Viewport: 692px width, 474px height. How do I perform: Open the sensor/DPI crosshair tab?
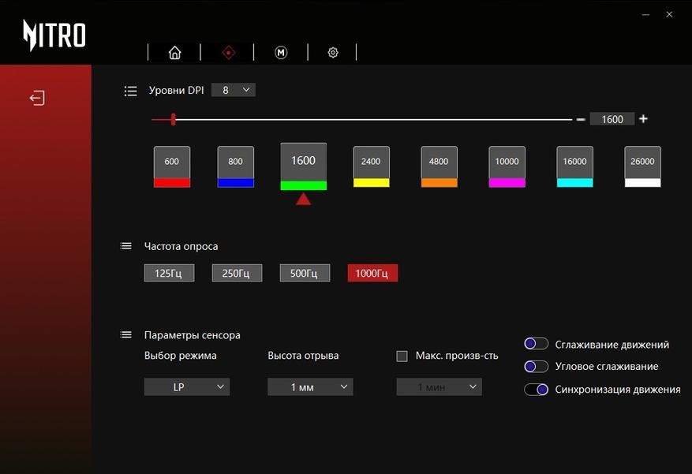(228, 53)
